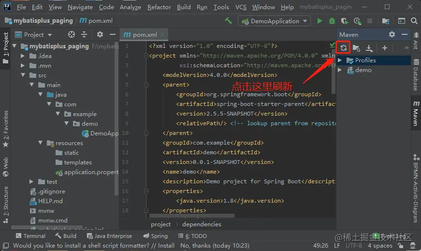The height and width of the screenshot is (251, 421).
Task: Expand Profiles node in Maven panel
Action: pyautogui.click(x=340, y=60)
